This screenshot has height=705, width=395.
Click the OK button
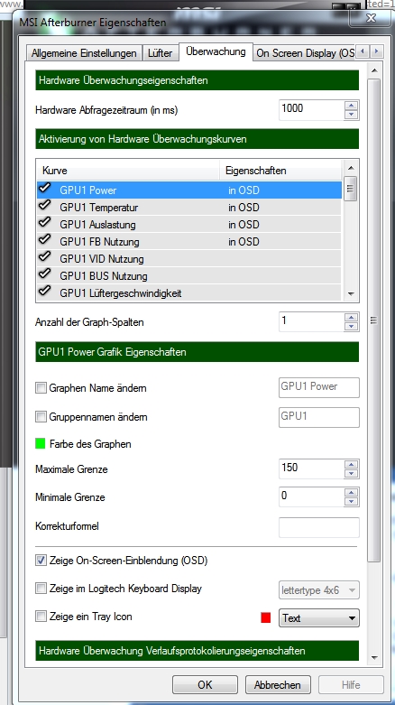[x=205, y=685]
